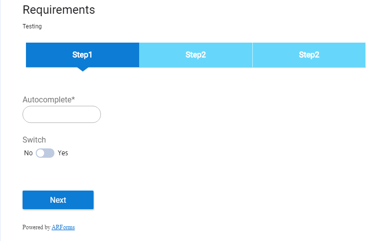Click the Powered by footer text
This screenshot has width=389, height=241.
tap(36, 227)
